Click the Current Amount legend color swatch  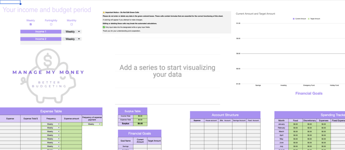294,19
